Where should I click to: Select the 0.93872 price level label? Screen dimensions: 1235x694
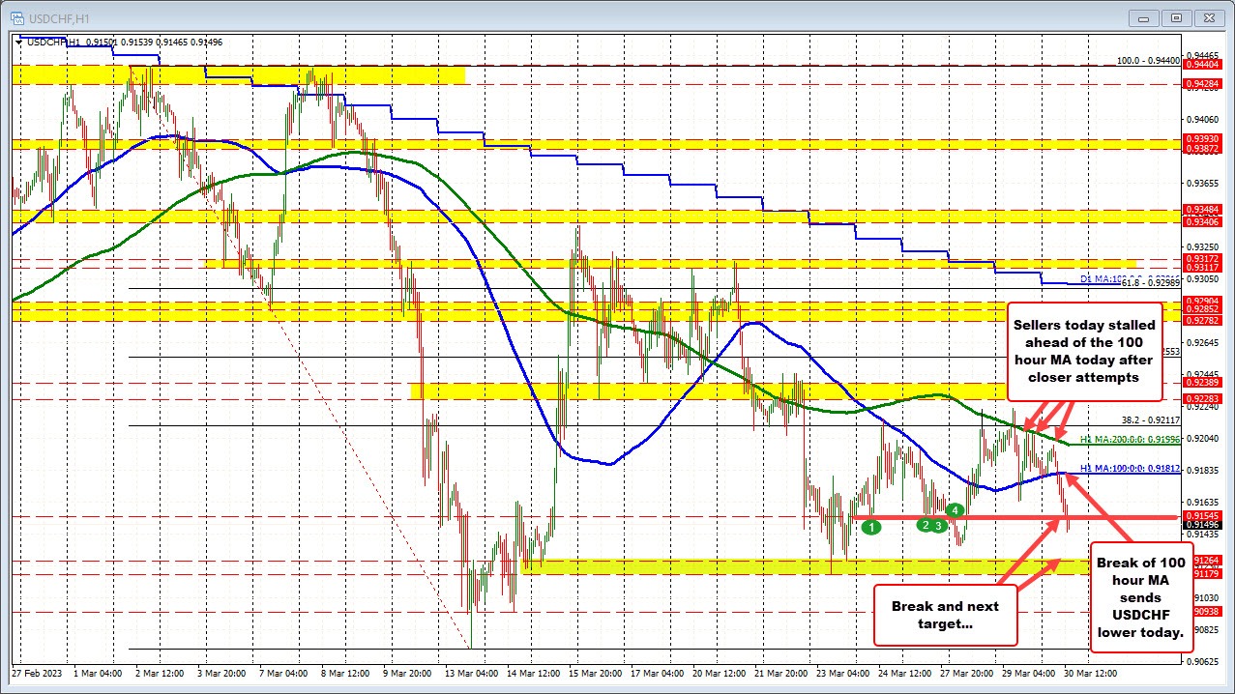1201,149
